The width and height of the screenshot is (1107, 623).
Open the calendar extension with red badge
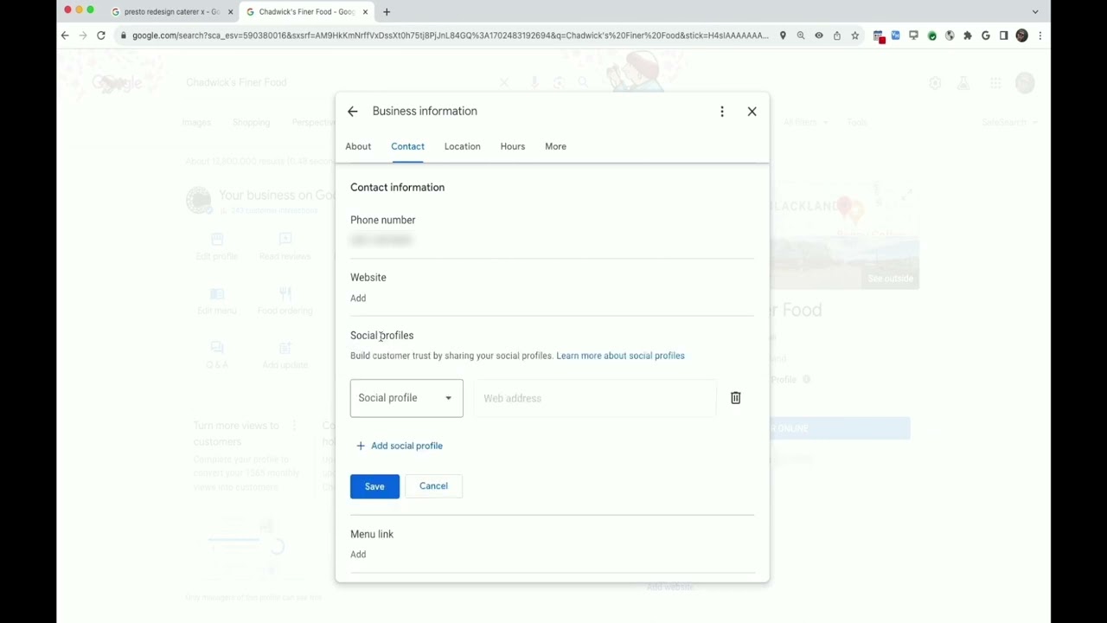[x=879, y=36]
